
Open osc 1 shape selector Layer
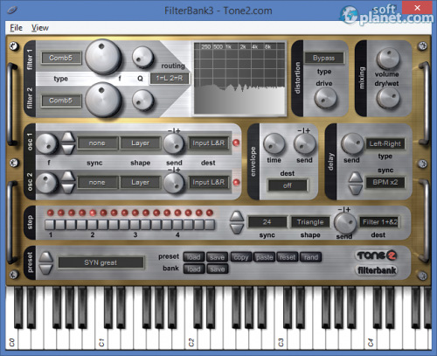pos(141,143)
